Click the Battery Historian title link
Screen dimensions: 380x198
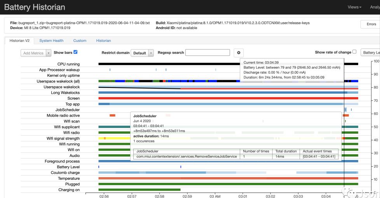(35, 7)
